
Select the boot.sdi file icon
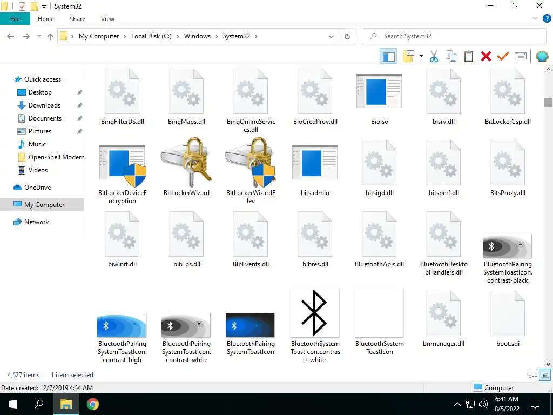[508, 313]
